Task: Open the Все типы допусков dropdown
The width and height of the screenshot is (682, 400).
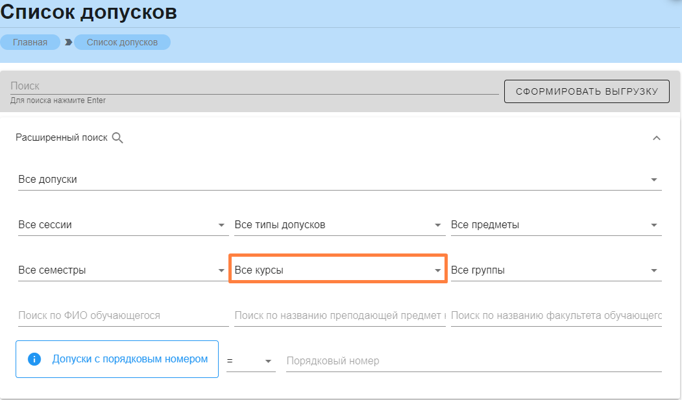Action: coord(339,225)
